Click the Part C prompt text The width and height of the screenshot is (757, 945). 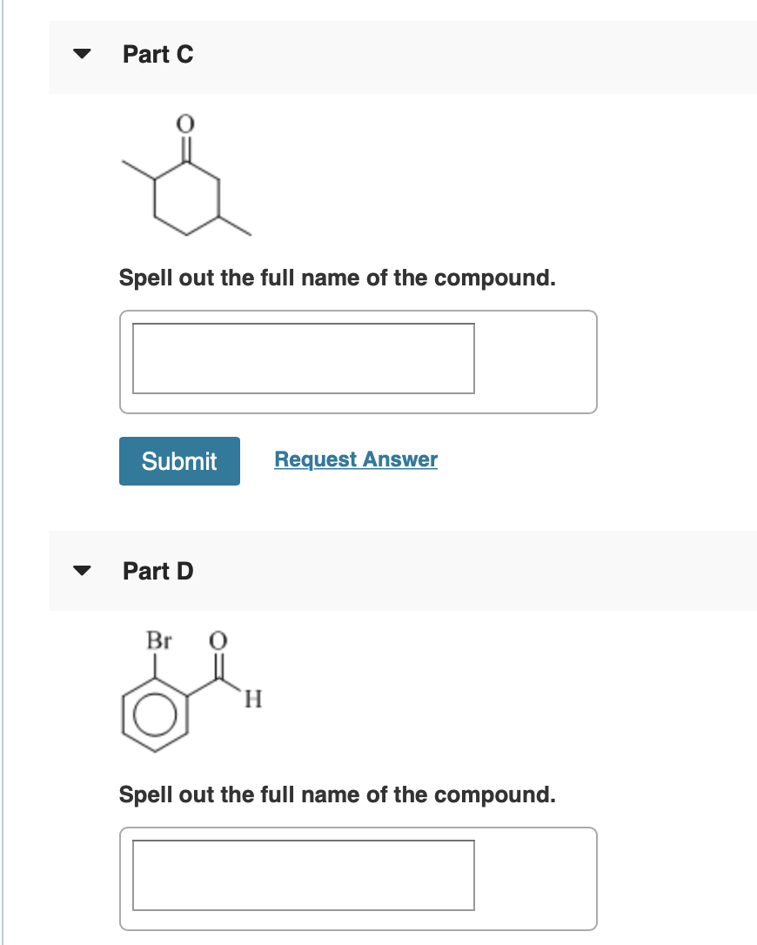click(339, 278)
